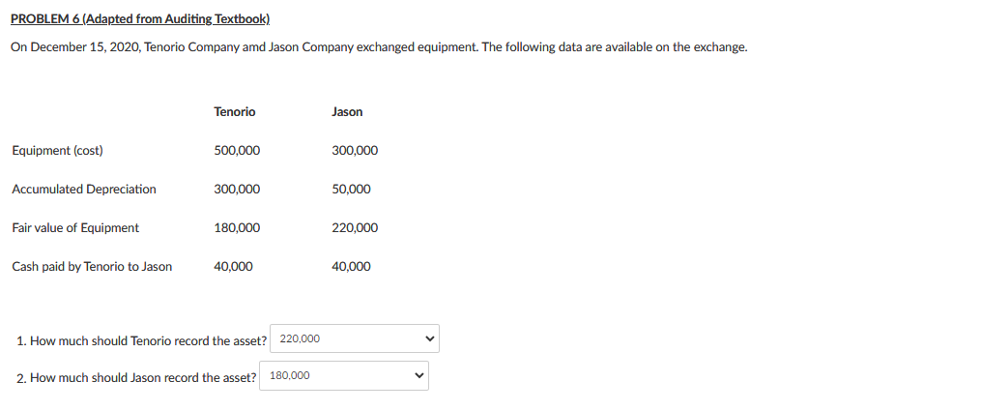Open the Jason asset answer dropdown
The width and height of the screenshot is (981, 411).
pos(344,376)
